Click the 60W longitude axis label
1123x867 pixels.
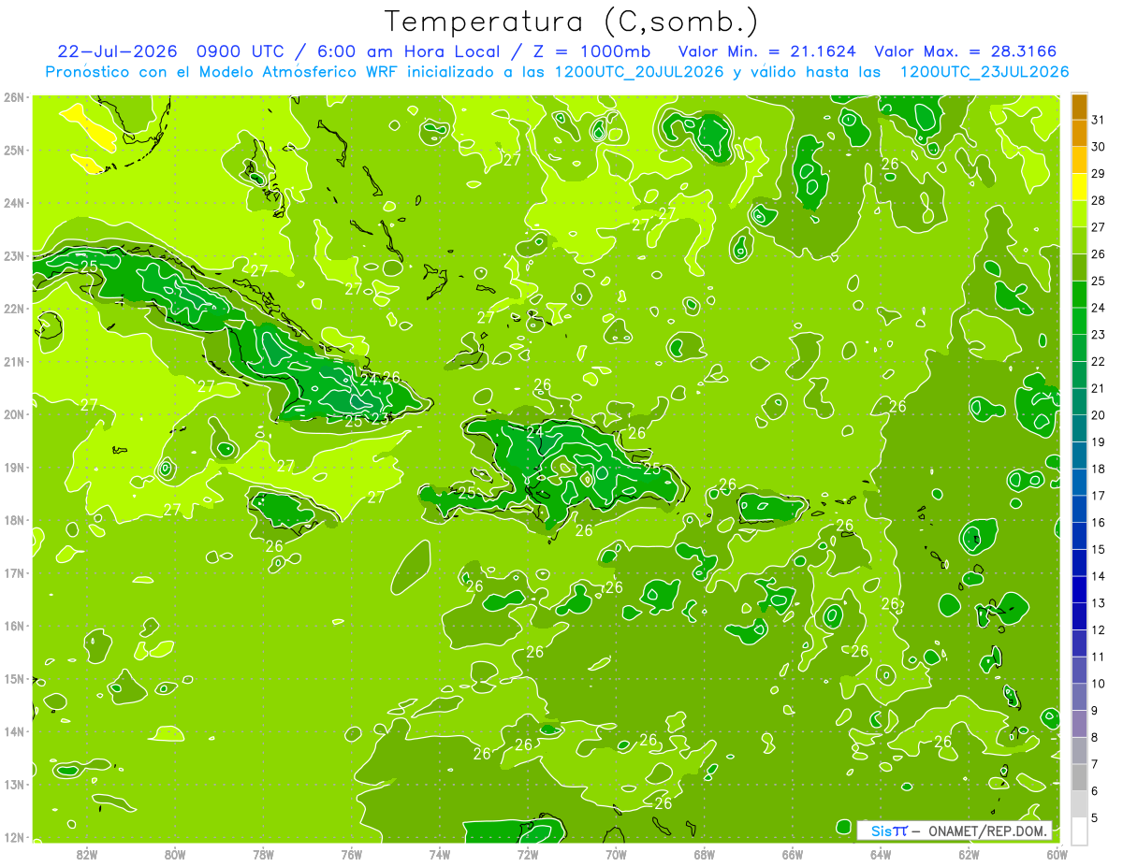pos(1057,853)
